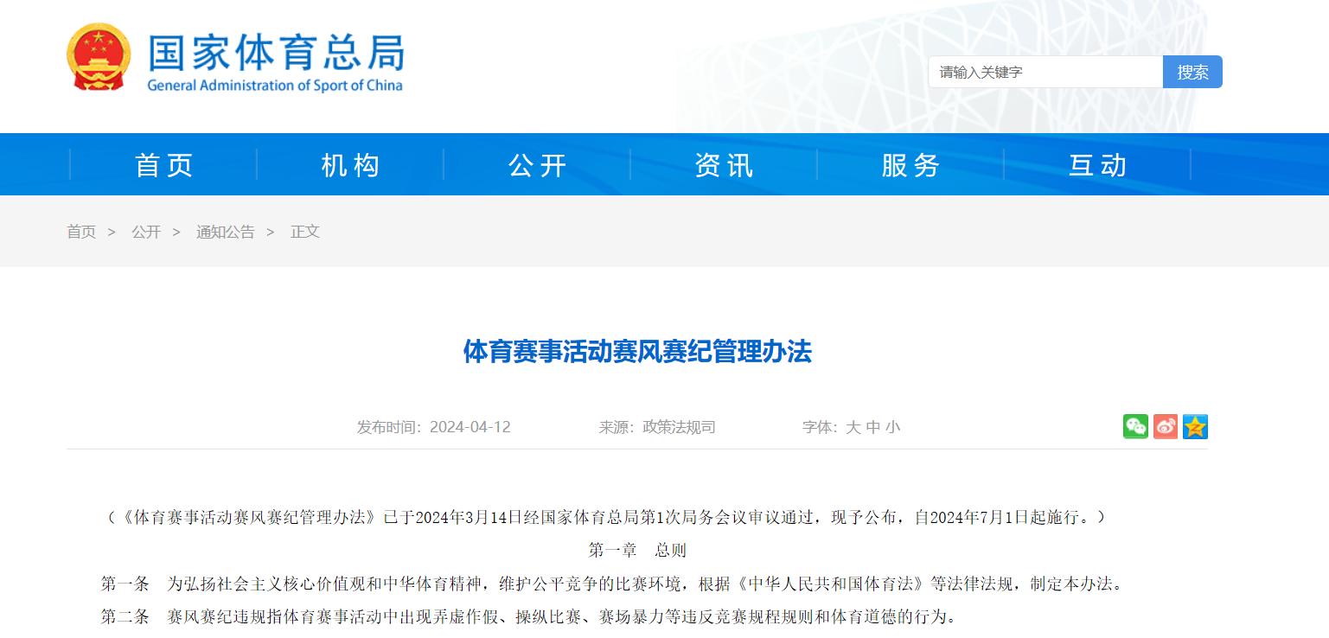Click the national emblem logo
Viewport: 1329px width, 638px height.
tap(98, 57)
